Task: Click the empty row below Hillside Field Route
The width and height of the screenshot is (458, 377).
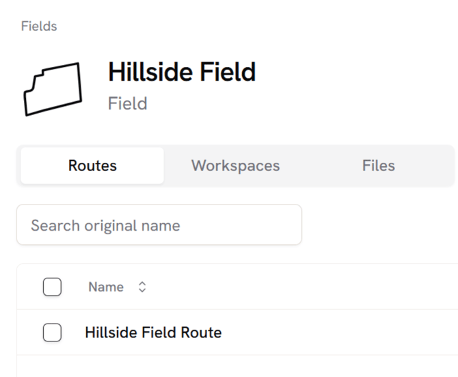Action: [237, 366]
